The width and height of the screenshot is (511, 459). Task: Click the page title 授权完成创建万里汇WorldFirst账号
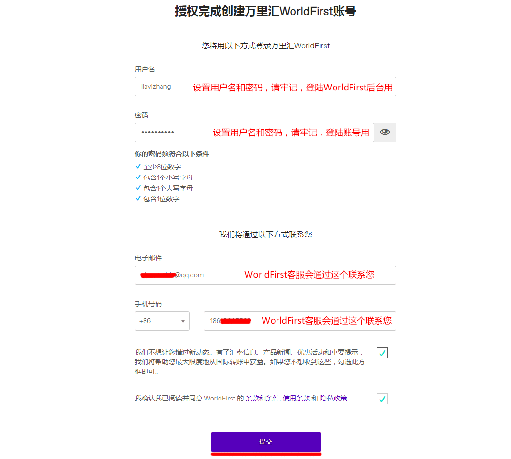265,12
